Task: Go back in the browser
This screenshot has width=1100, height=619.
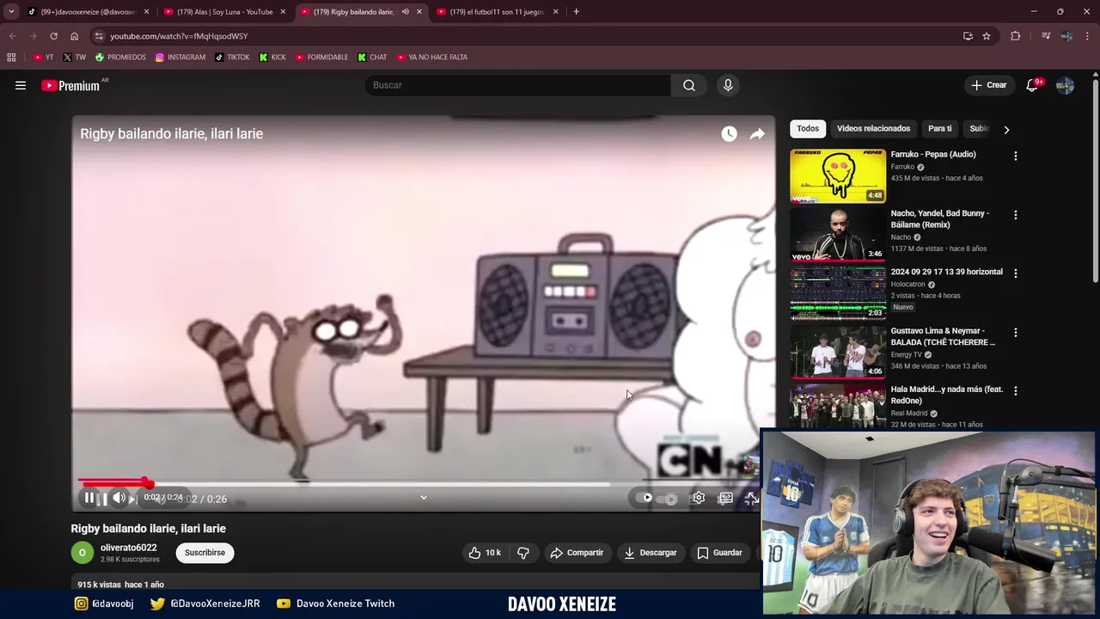Action: coord(12,36)
